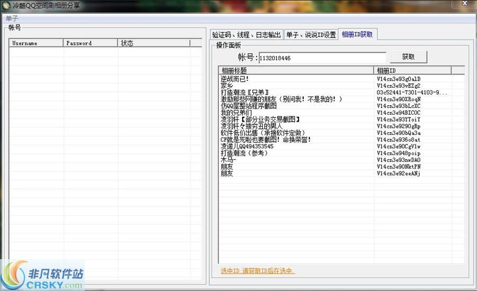Sort by Username column header
This screenshot has height=291, width=477.
coord(36,43)
